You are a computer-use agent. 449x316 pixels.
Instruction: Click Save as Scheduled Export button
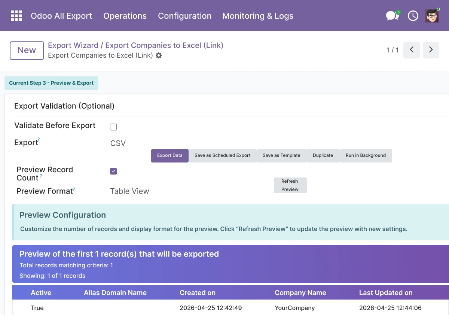pos(223,155)
